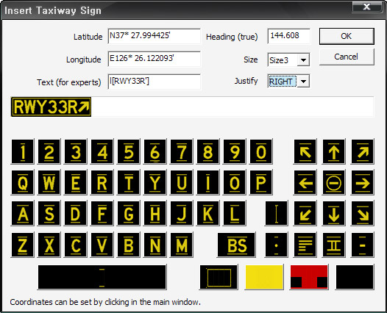Image resolution: width=387 pixels, height=313 pixels.
Task: Insert the no-entry circle symbol
Action: (x=334, y=183)
